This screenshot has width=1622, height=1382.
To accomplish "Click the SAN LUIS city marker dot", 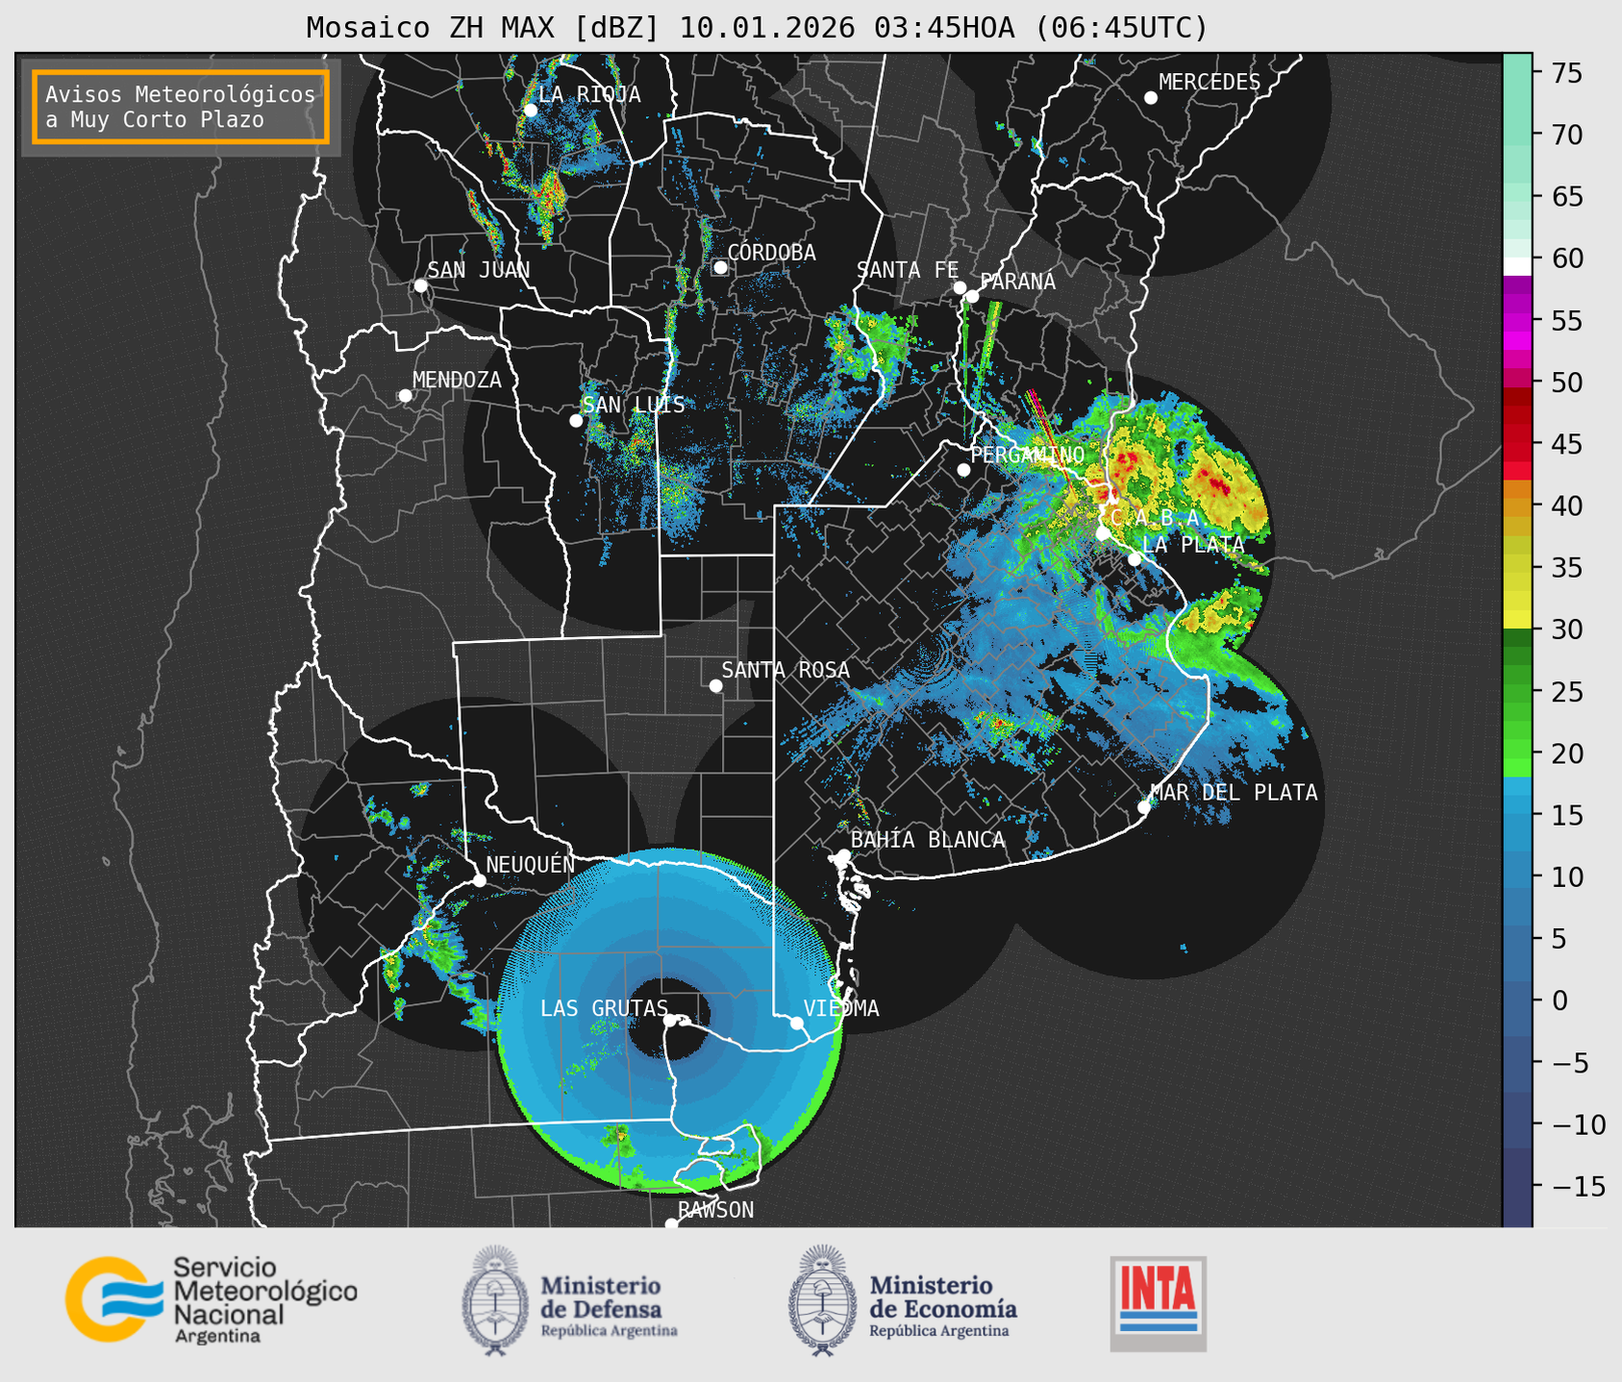I will click(x=576, y=421).
